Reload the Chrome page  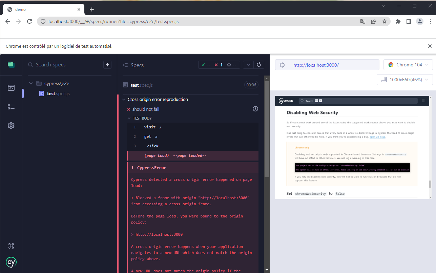[29, 21]
